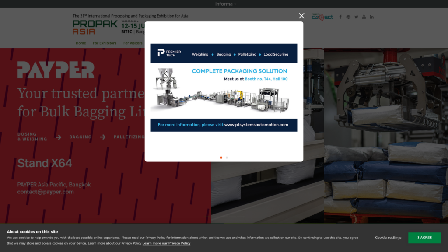
Task: Close the popup advertisement with the X
Action: pos(301,16)
